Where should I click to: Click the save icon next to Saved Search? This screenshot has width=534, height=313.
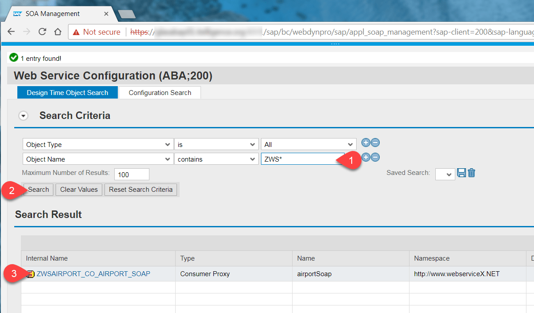click(462, 173)
